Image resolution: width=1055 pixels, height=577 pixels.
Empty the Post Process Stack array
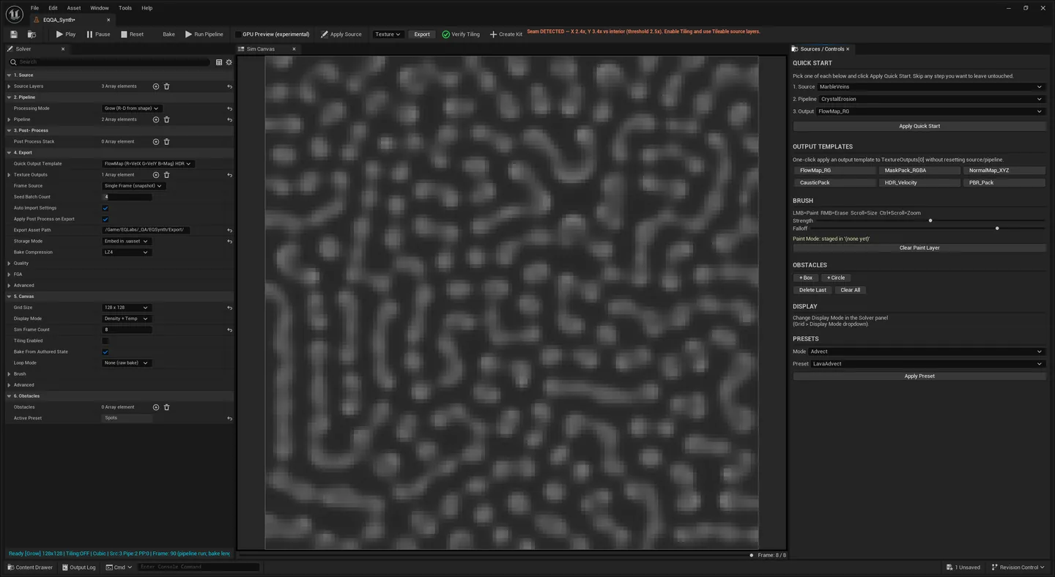[166, 141]
